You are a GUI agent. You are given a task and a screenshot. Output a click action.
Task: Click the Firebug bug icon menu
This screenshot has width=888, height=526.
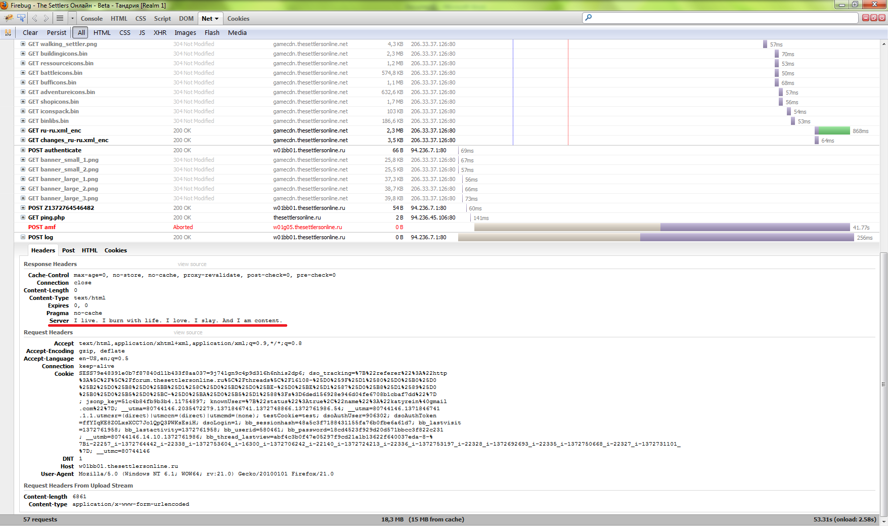[x=9, y=18]
